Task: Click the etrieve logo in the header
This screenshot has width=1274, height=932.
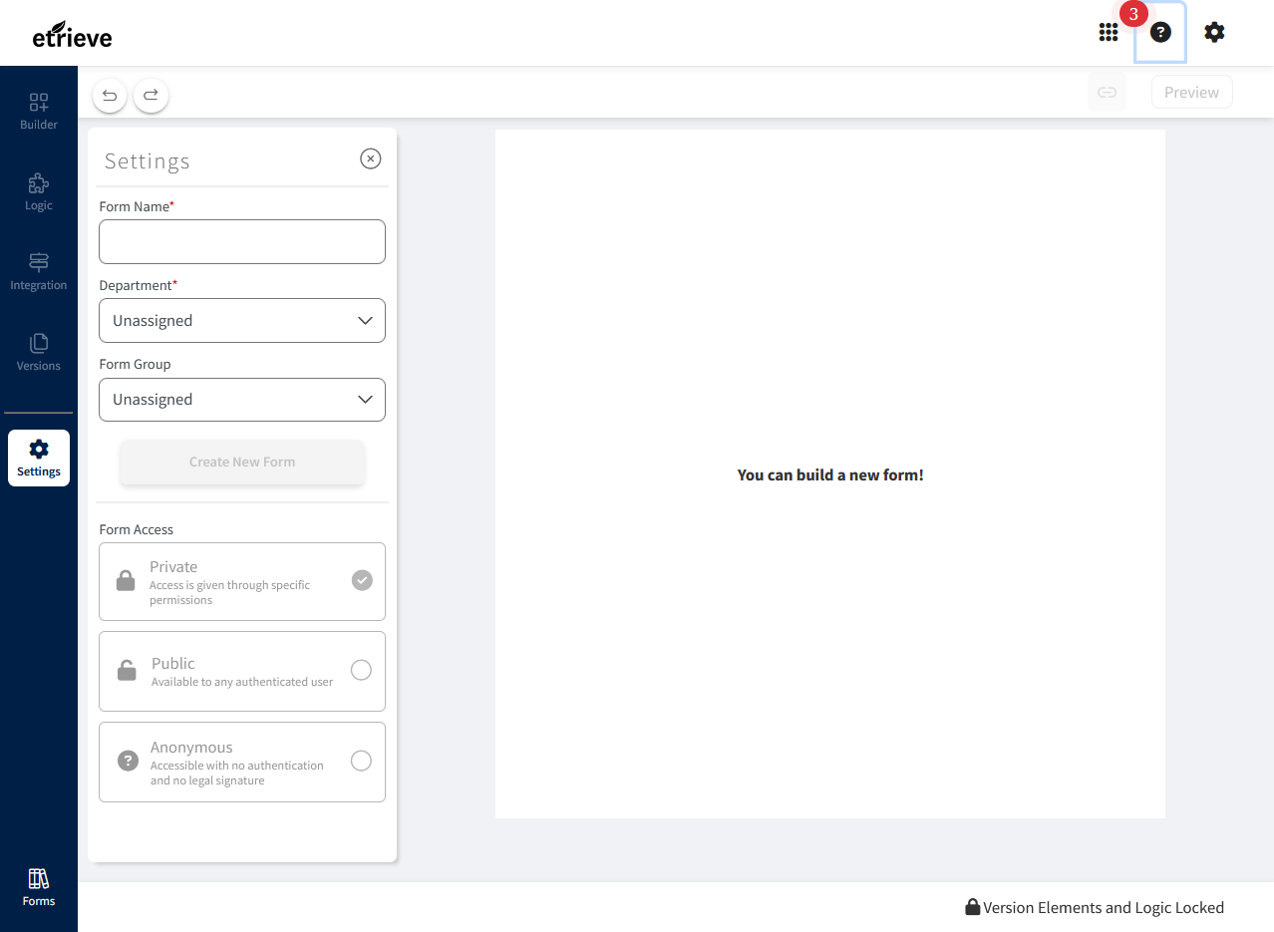Action: tap(72, 33)
